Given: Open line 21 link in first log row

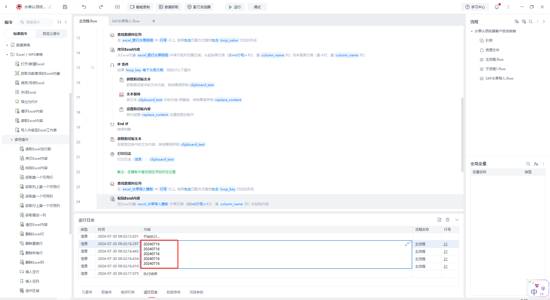Looking at the screenshot, I should click(446, 244).
